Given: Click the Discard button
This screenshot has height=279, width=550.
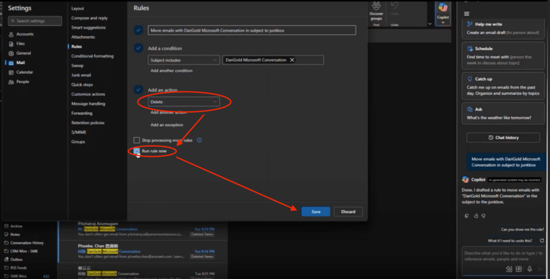Looking at the screenshot, I should (348, 212).
